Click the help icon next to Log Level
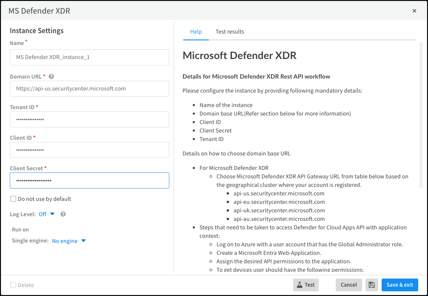428x296 pixels. pos(63,214)
